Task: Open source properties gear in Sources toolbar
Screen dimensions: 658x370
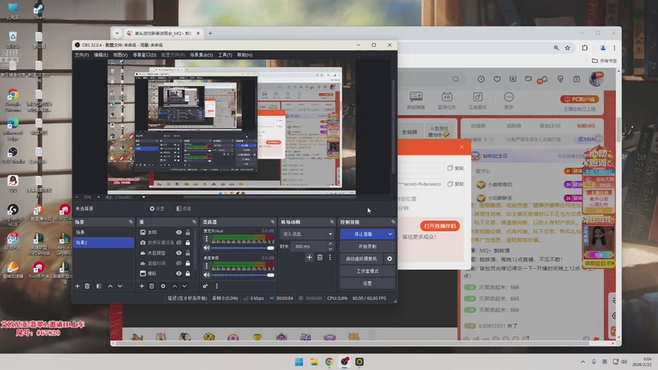Action: 163,286
